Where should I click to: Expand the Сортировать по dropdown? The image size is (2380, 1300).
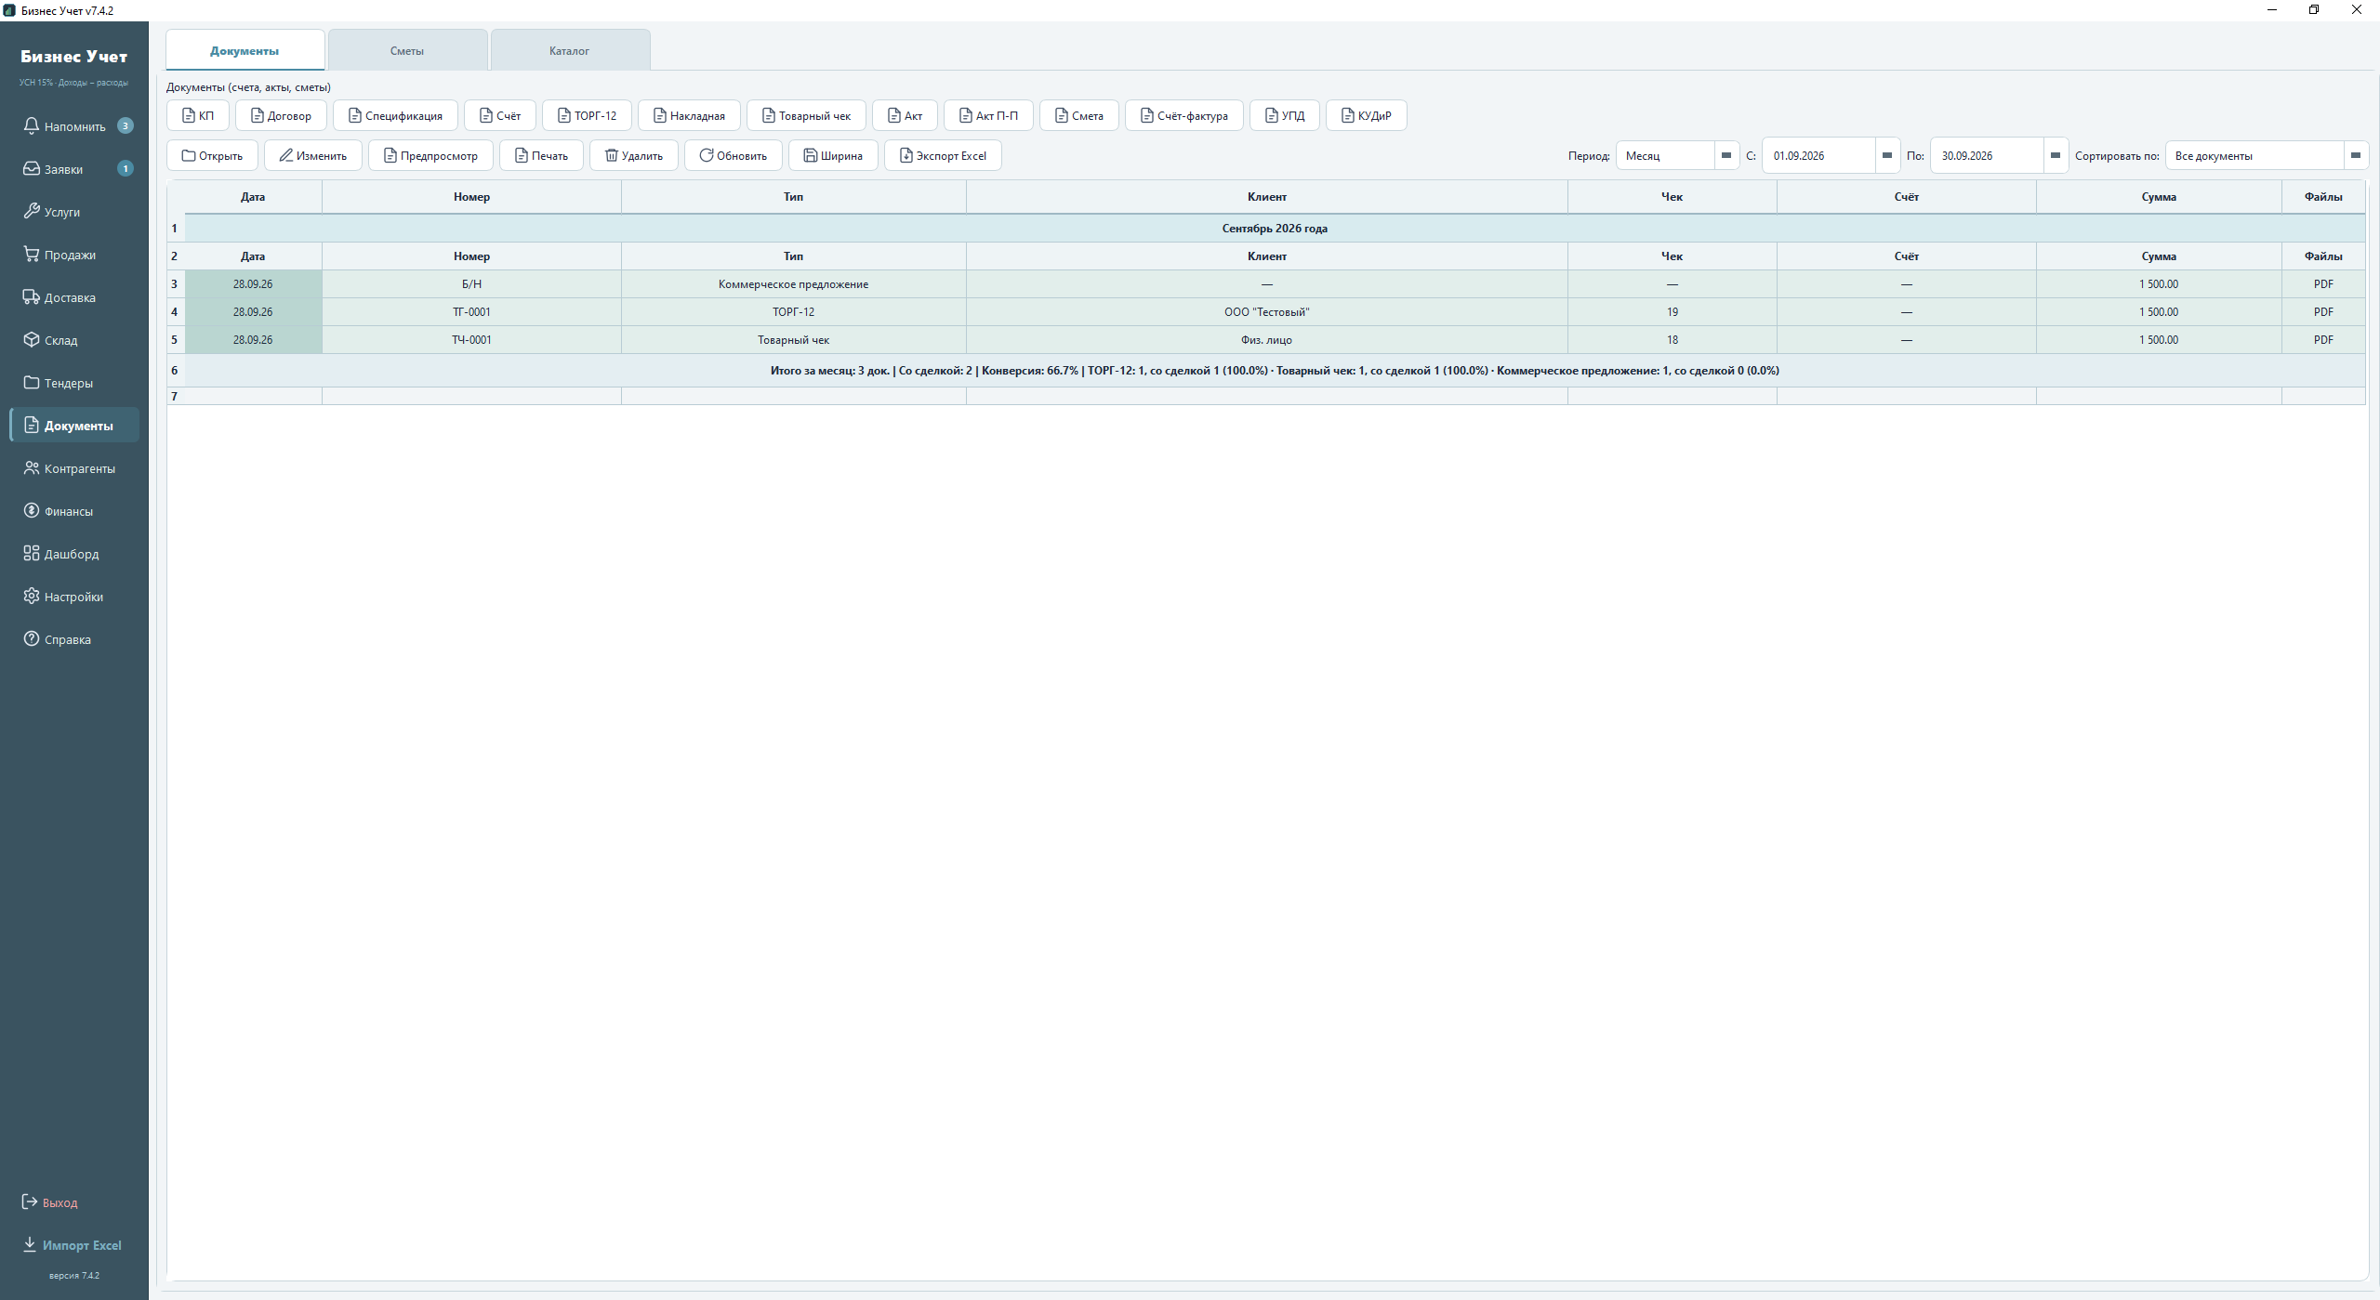point(2355,155)
